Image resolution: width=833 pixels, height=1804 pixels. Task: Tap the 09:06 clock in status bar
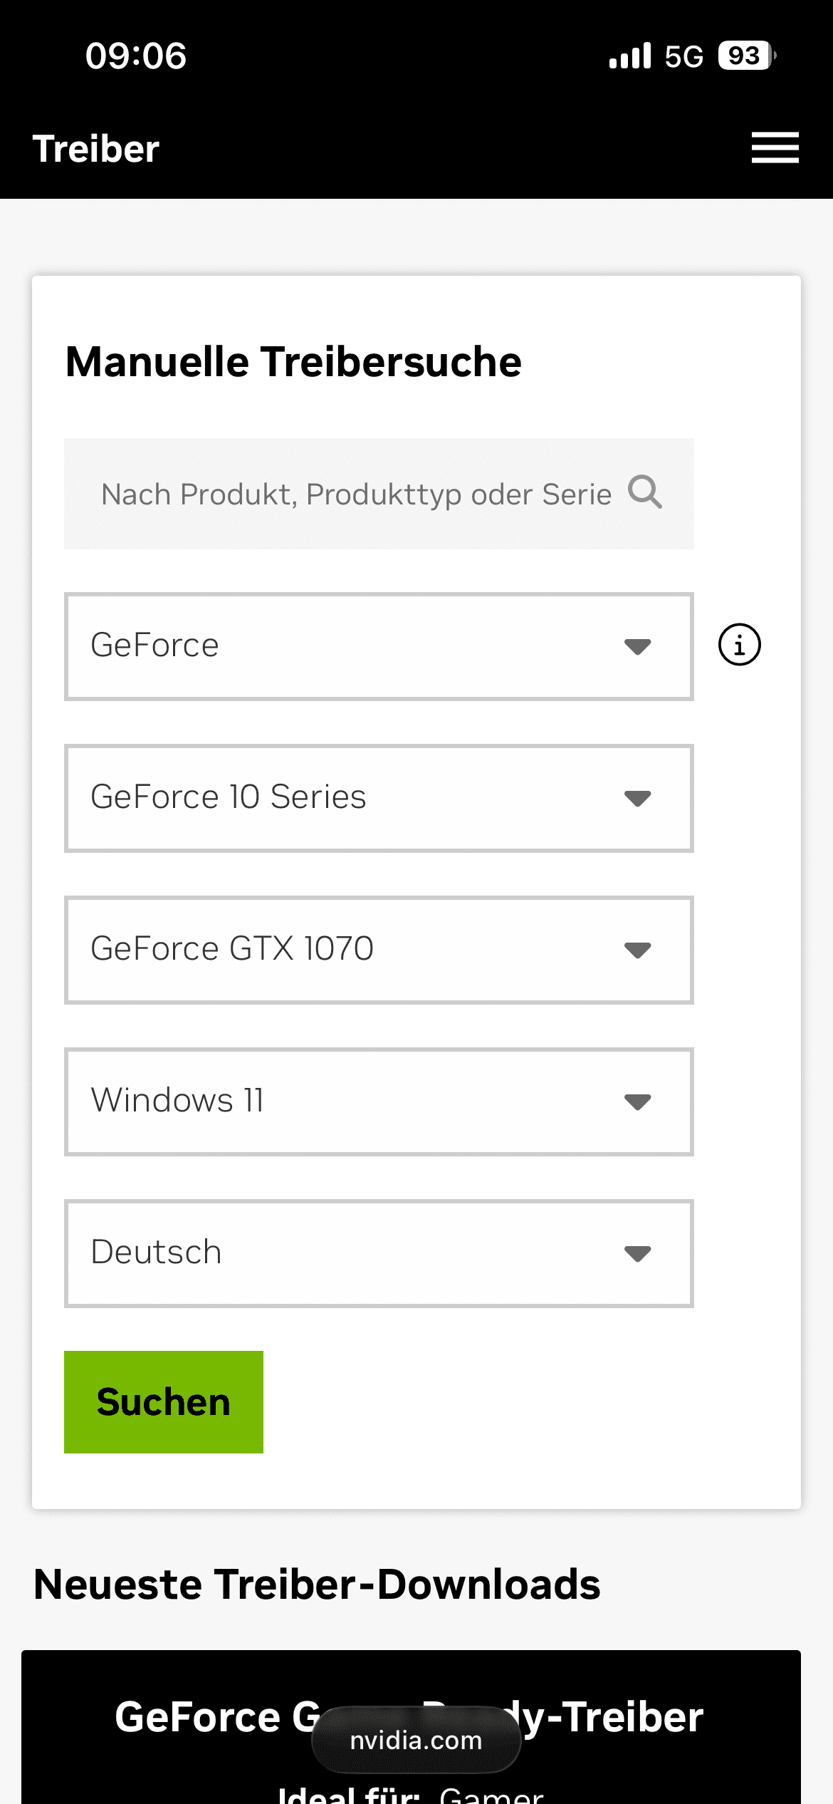coord(136,56)
